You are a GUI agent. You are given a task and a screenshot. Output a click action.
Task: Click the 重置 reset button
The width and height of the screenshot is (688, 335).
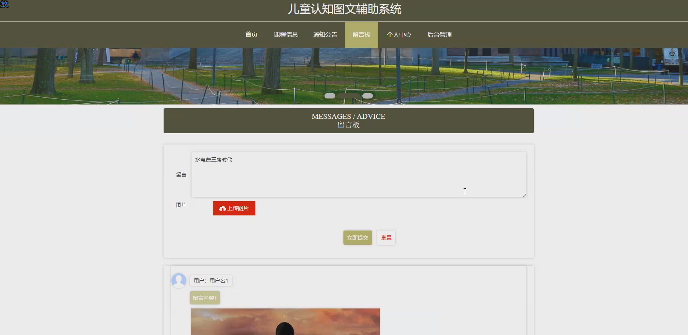click(386, 238)
